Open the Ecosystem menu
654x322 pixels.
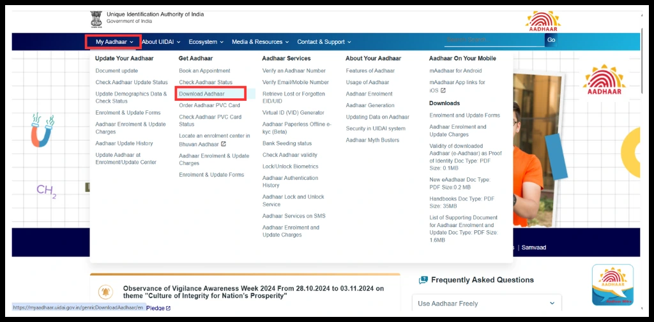pyautogui.click(x=206, y=42)
